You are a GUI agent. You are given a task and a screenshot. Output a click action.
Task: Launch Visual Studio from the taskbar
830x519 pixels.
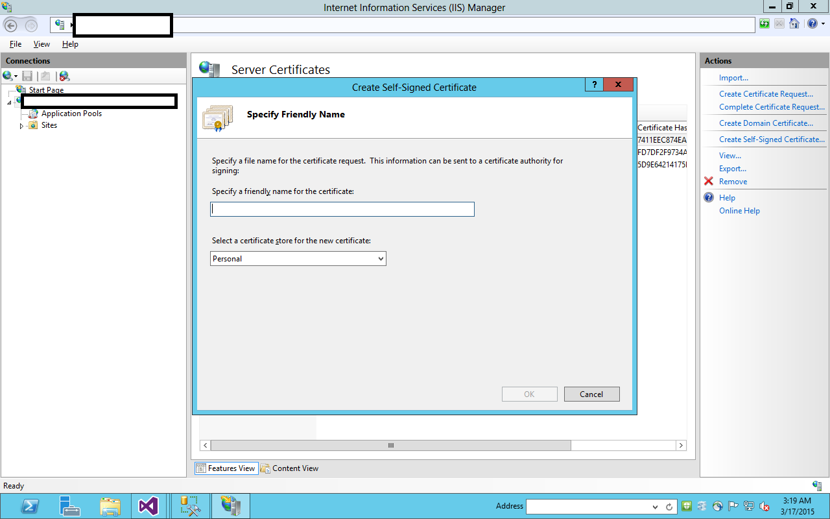coord(148,506)
